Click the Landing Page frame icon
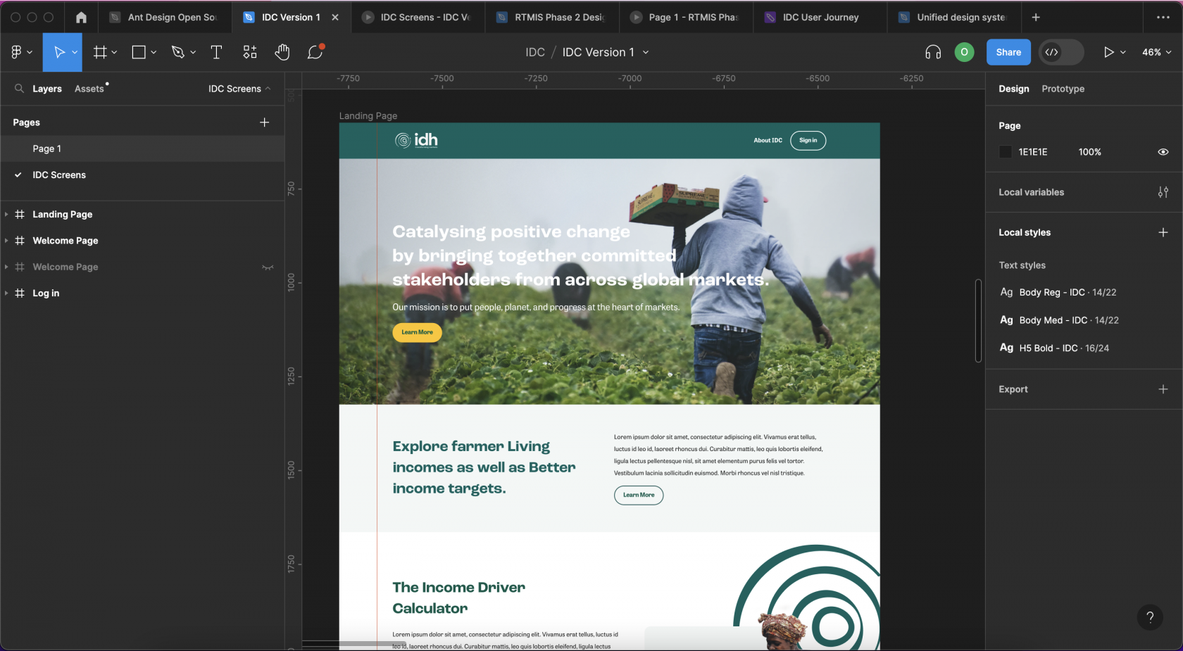Screen dimensions: 1183x651 pyautogui.click(x=20, y=215)
